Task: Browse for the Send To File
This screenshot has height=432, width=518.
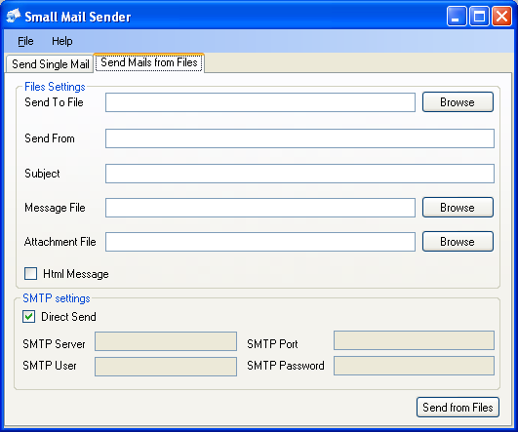Action: tap(458, 102)
